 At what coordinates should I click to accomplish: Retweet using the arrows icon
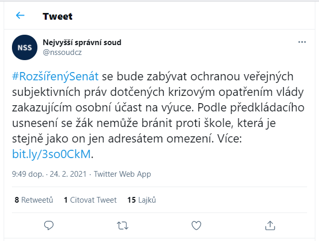click(123, 225)
